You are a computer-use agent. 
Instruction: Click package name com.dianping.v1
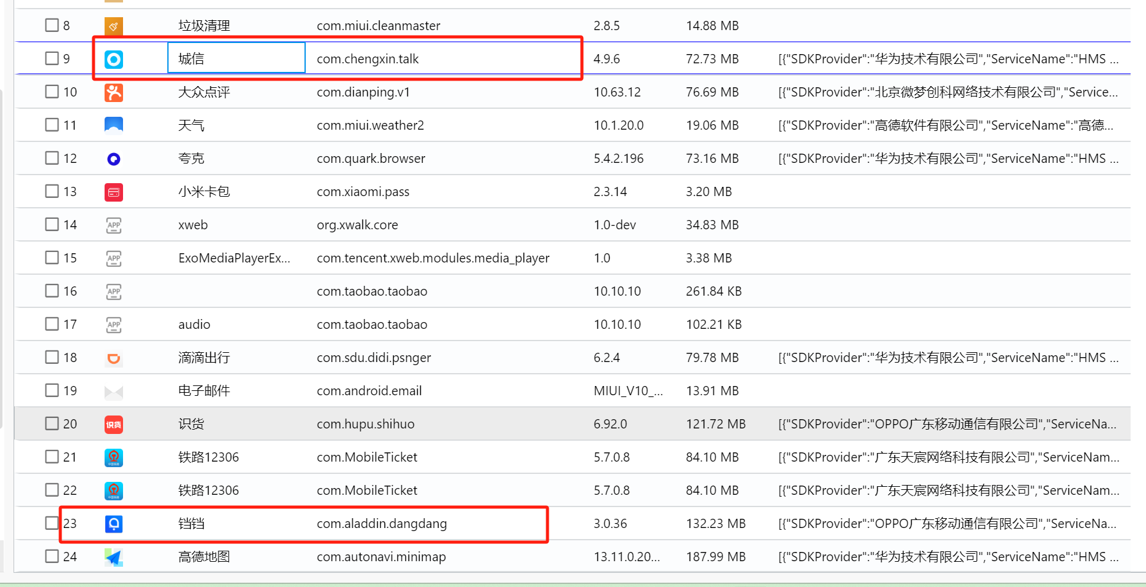pos(363,92)
